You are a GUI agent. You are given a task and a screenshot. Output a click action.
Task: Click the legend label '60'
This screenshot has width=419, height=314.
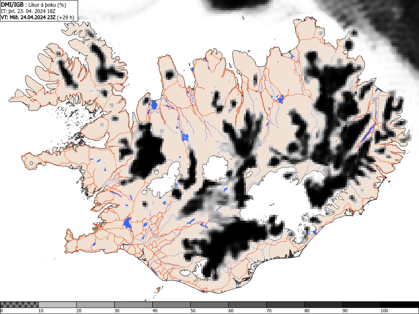(x=231, y=311)
